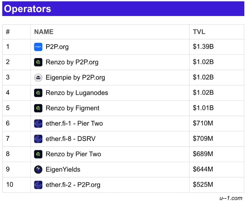246x204 pixels.
Task: Click the Renzo by P2P.org logo icon
Action: pyautogui.click(x=38, y=62)
